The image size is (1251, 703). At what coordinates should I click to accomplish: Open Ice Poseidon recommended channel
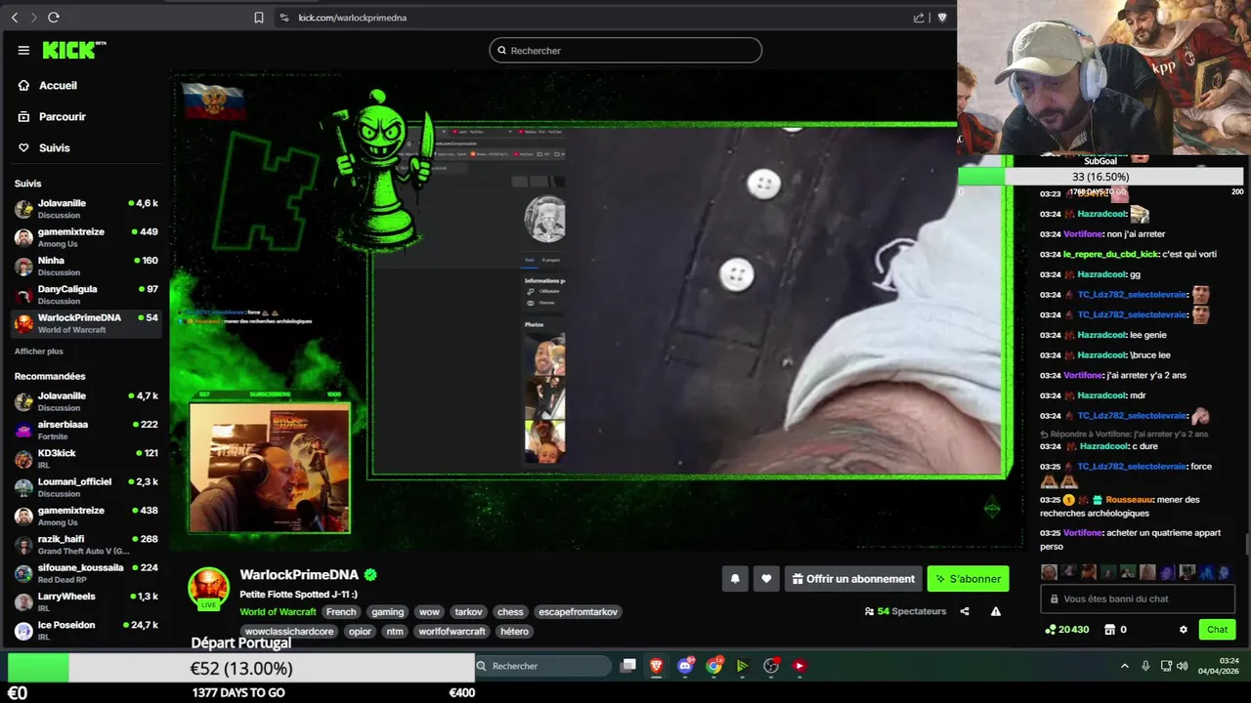(86, 630)
